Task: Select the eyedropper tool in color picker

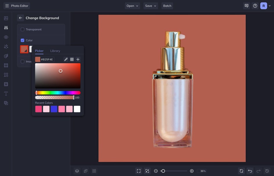Action: [x=66, y=59]
